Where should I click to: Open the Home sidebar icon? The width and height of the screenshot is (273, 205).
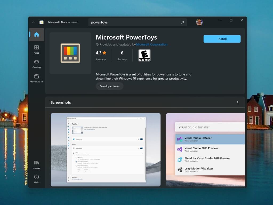pos(37,35)
